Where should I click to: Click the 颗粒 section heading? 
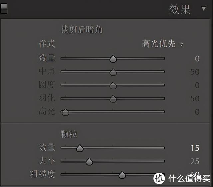69,134
